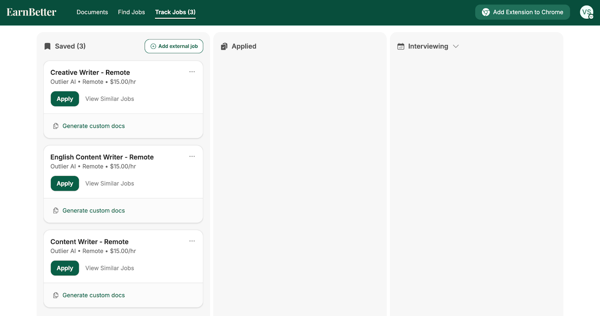Viewport: 600px width, 316px height.
Task: Open the Creative Writer - Remote job title
Action: tap(90, 72)
